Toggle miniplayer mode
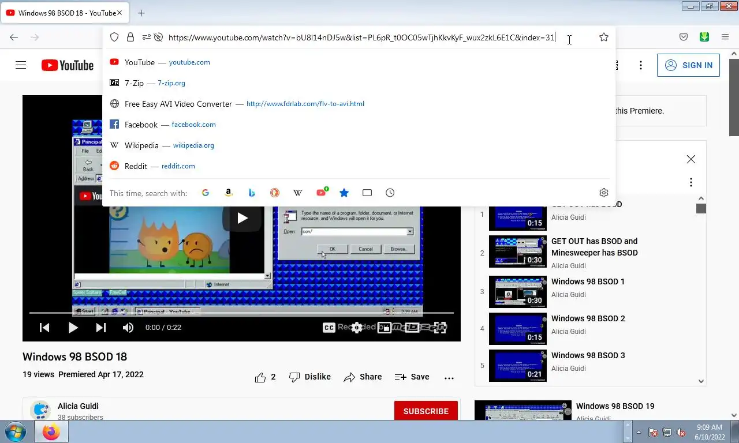 (x=385, y=328)
